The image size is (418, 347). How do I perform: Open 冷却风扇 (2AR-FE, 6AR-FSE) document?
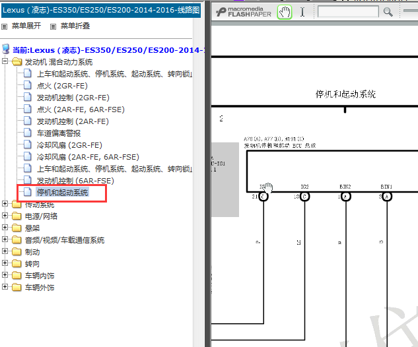[x=88, y=157]
